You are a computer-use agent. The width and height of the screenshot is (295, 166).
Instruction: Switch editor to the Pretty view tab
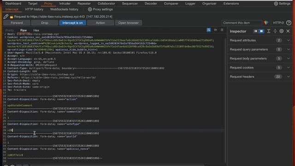point(10,30)
